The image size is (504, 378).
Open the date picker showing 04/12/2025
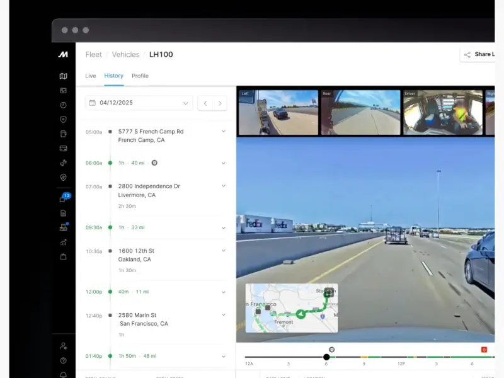(139, 103)
